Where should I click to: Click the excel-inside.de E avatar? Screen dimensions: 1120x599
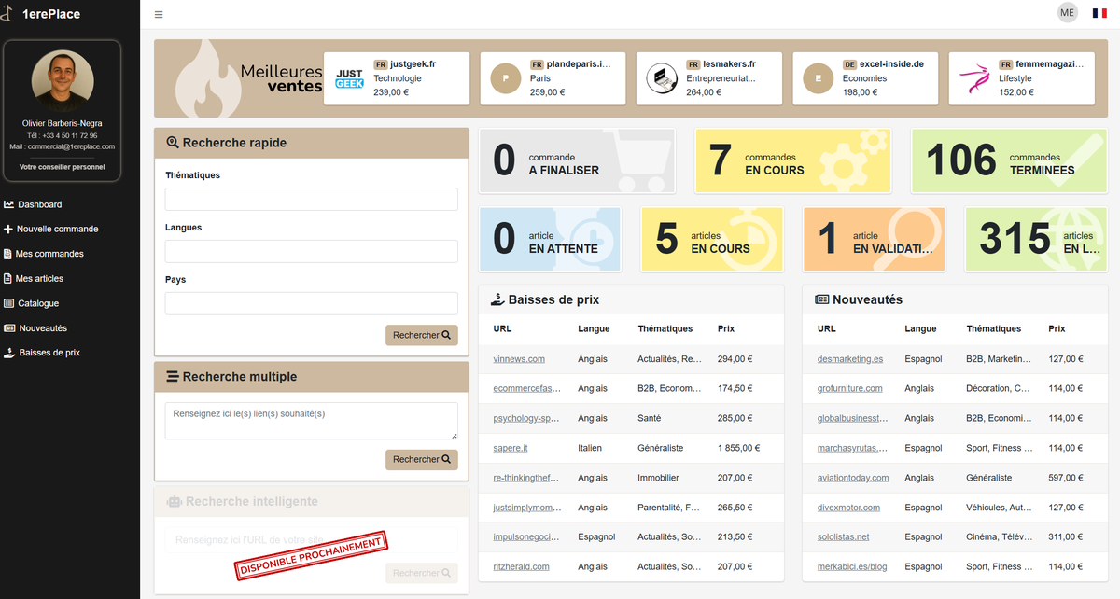(x=819, y=78)
